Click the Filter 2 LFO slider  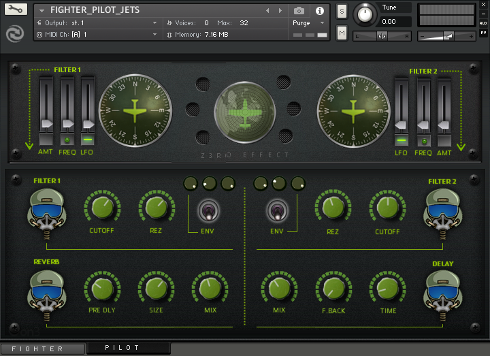click(402, 106)
